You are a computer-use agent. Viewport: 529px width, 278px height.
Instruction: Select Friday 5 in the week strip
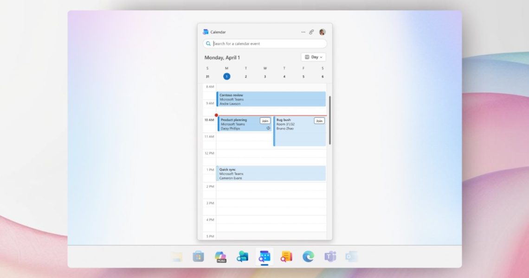click(303, 76)
